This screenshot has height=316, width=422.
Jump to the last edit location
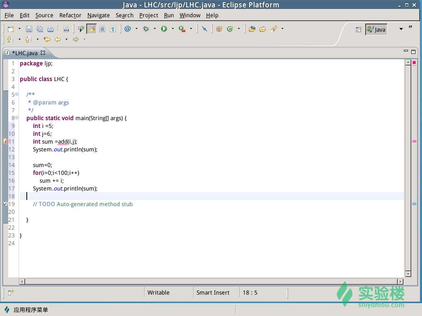(47, 39)
